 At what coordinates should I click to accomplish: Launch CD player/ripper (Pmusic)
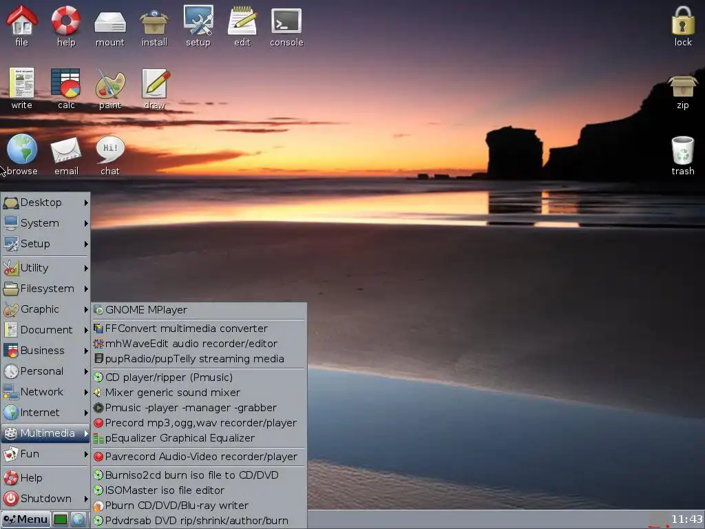[x=199, y=378]
